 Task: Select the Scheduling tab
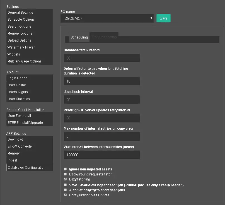(x=79, y=37)
